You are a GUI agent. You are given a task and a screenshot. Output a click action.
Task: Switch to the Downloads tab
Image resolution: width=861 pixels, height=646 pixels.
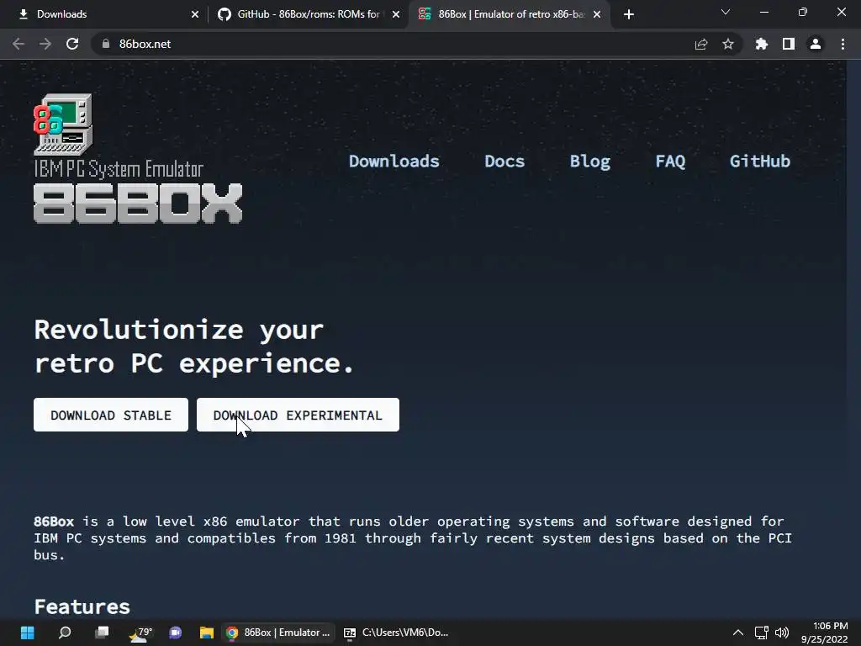point(104,14)
